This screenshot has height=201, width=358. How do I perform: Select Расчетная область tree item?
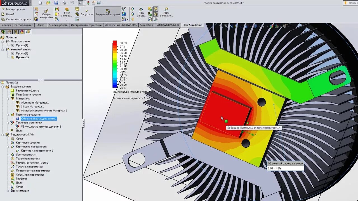coord(27,90)
